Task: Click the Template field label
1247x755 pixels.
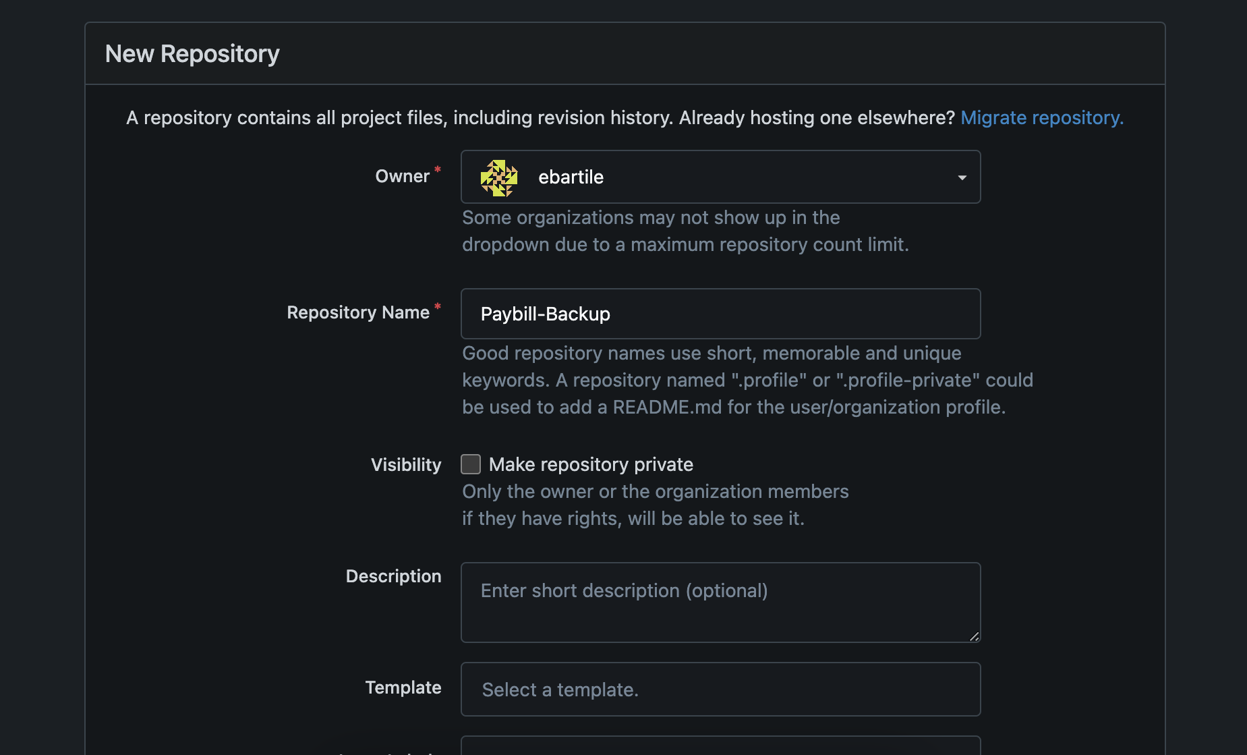Action: pyautogui.click(x=403, y=688)
